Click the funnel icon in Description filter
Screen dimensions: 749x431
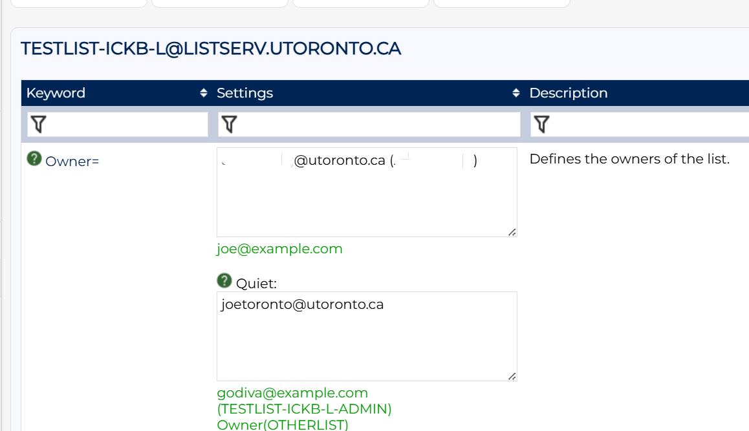[x=542, y=124]
